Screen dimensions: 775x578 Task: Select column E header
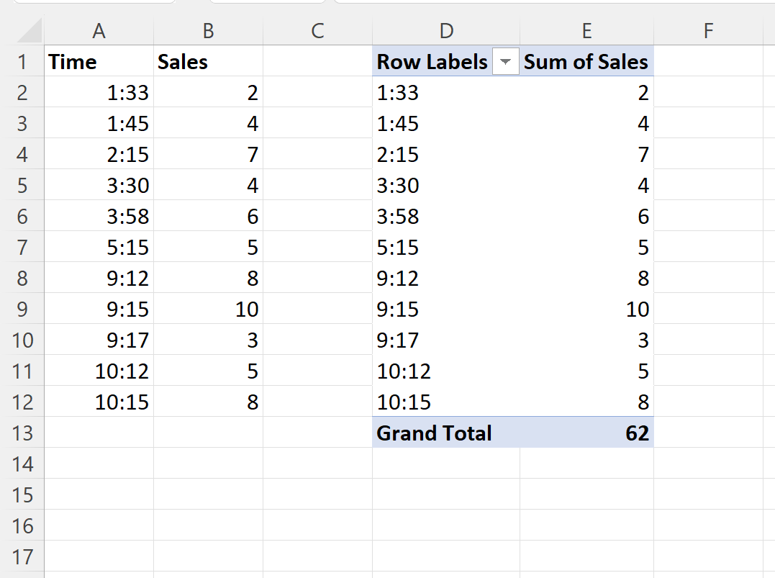[586, 30]
